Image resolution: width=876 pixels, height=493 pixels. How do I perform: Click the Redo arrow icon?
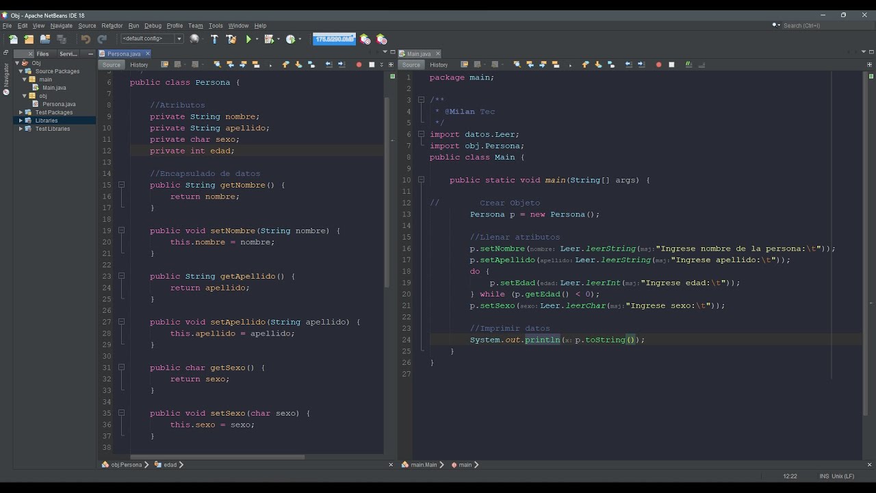click(x=102, y=39)
